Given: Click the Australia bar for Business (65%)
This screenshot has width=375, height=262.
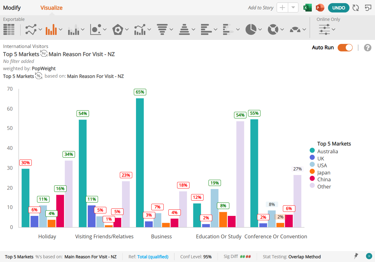Looking at the screenshot, I should click(140, 163).
